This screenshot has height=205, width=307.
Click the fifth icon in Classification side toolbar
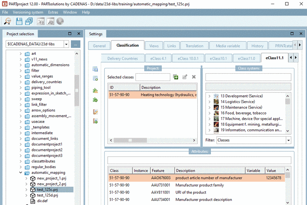click(x=95, y=112)
